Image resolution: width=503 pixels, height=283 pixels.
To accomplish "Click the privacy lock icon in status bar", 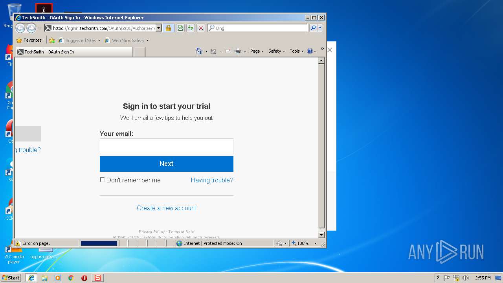I will pyautogui.click(x=279, y=243).
